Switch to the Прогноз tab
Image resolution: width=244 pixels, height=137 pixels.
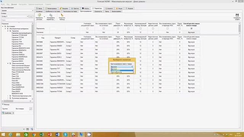click(75, 8)
